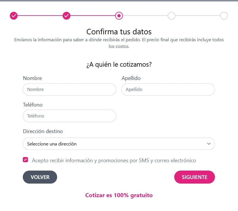Screen dimensions: 238x211
Task: Click the 'Dirección destino' label
Action: (43, 131)
